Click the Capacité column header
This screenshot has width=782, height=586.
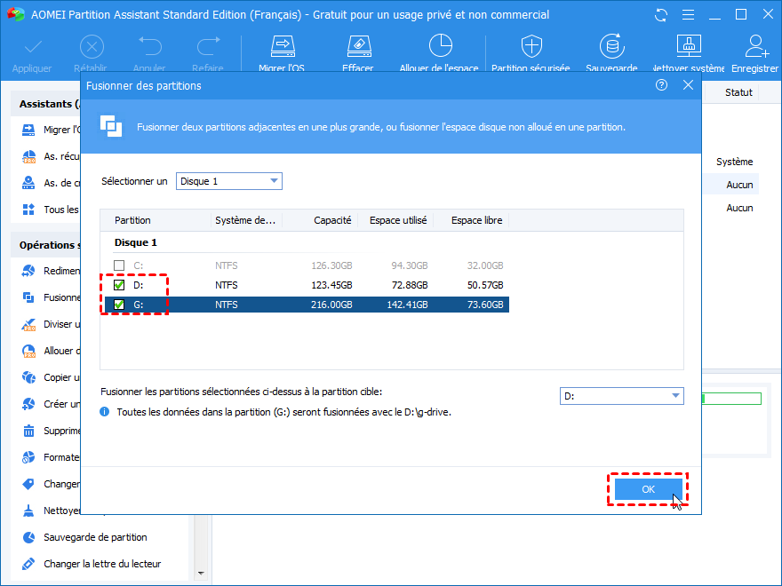click(x=332, y=220)
